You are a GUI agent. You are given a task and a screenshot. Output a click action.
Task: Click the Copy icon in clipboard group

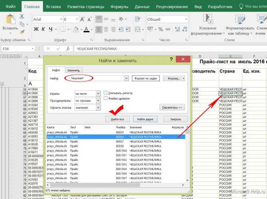(x=22, y=24)
